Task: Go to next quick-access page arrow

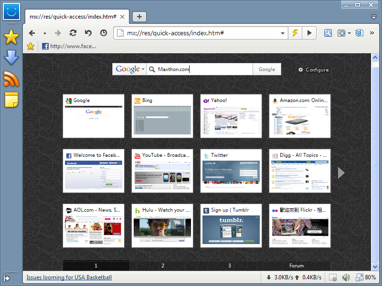Action: pos(341,173)
